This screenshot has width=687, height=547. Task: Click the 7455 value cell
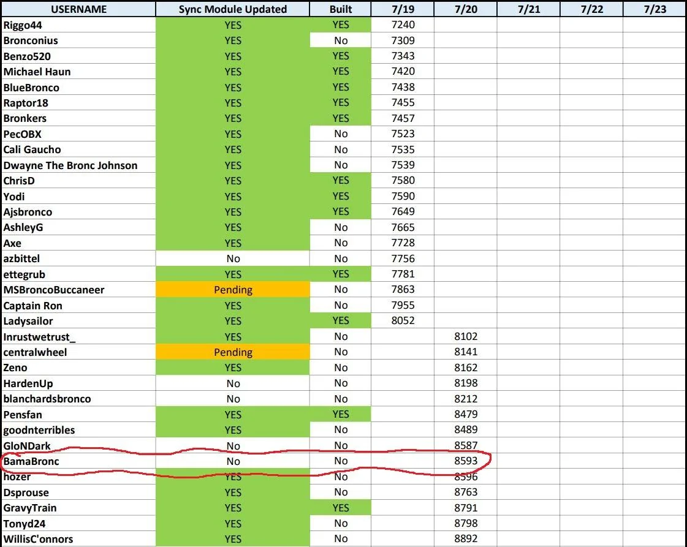pos(403,102)
